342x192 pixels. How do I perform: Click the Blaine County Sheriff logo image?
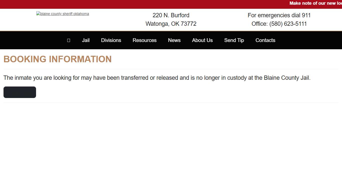[63, 14]
